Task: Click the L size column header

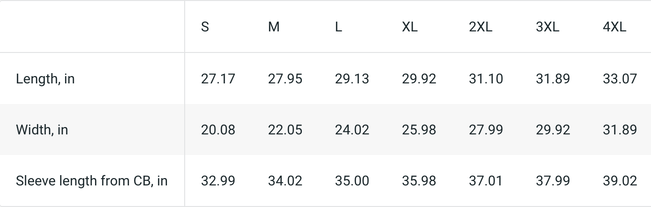Action: [338, 27]
